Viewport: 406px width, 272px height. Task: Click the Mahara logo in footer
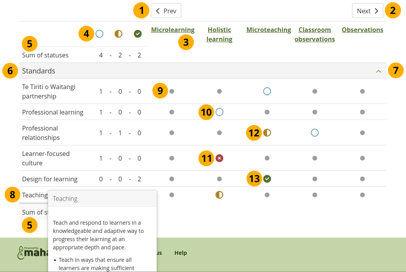coord(32,253)
